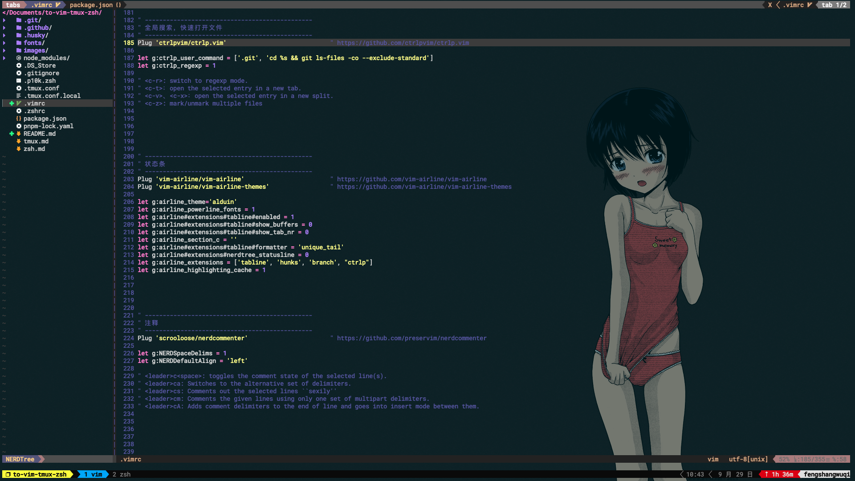Open the ctrlp.vim GitHub link

click(403, 43)
